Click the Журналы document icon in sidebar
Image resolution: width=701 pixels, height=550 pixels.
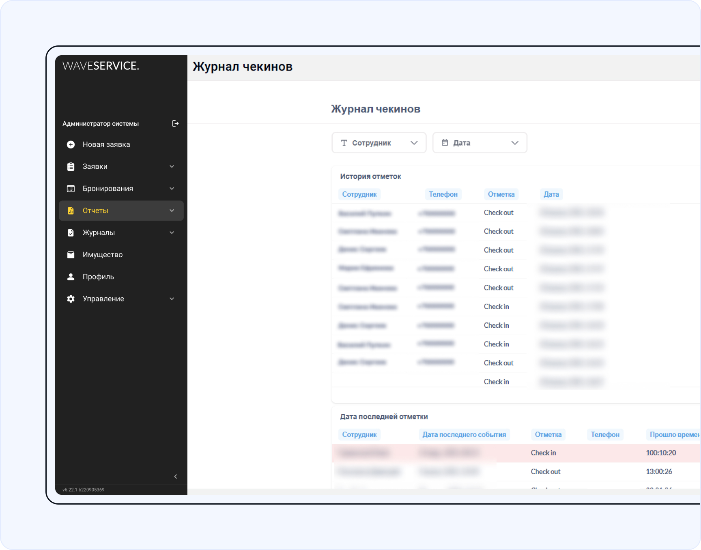coord(71,233)
